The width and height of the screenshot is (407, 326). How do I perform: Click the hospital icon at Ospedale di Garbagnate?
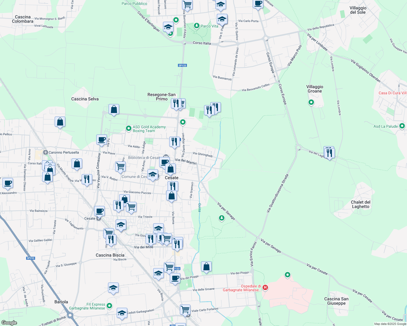click(265, 287)
